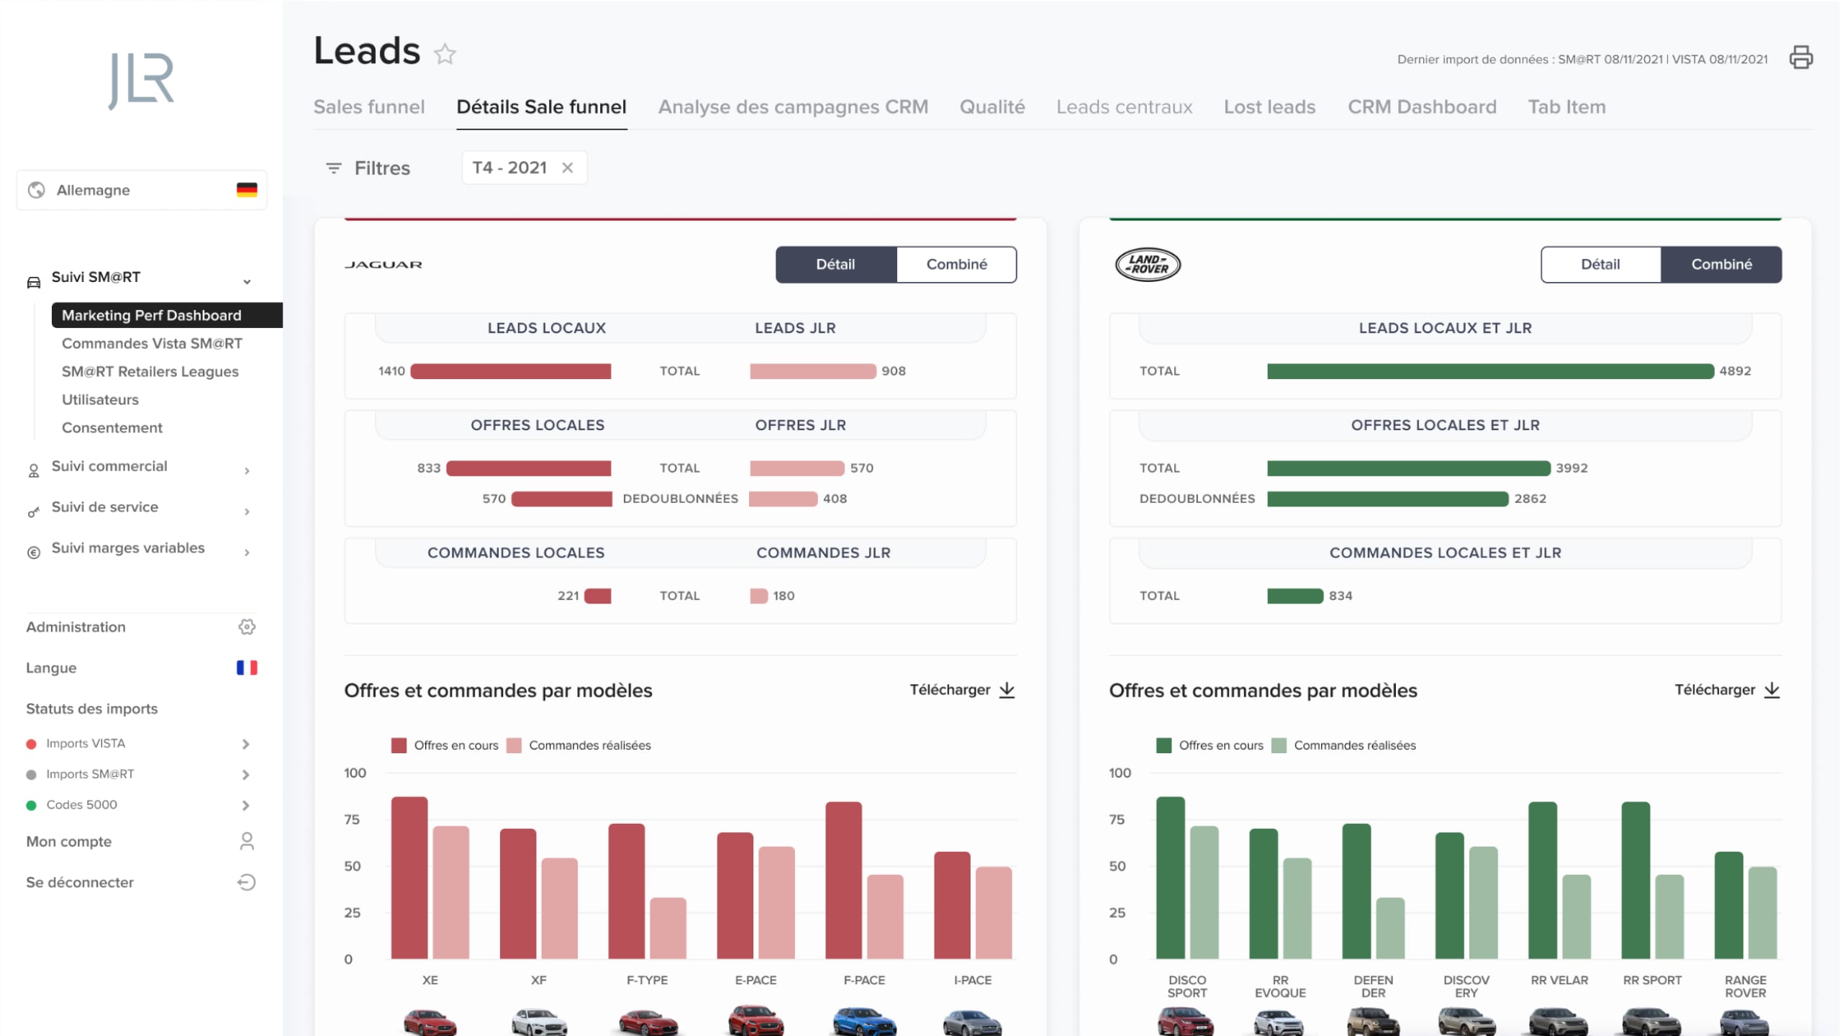Select the DISCO SPORT car thumbnail

(1187, 1022)
